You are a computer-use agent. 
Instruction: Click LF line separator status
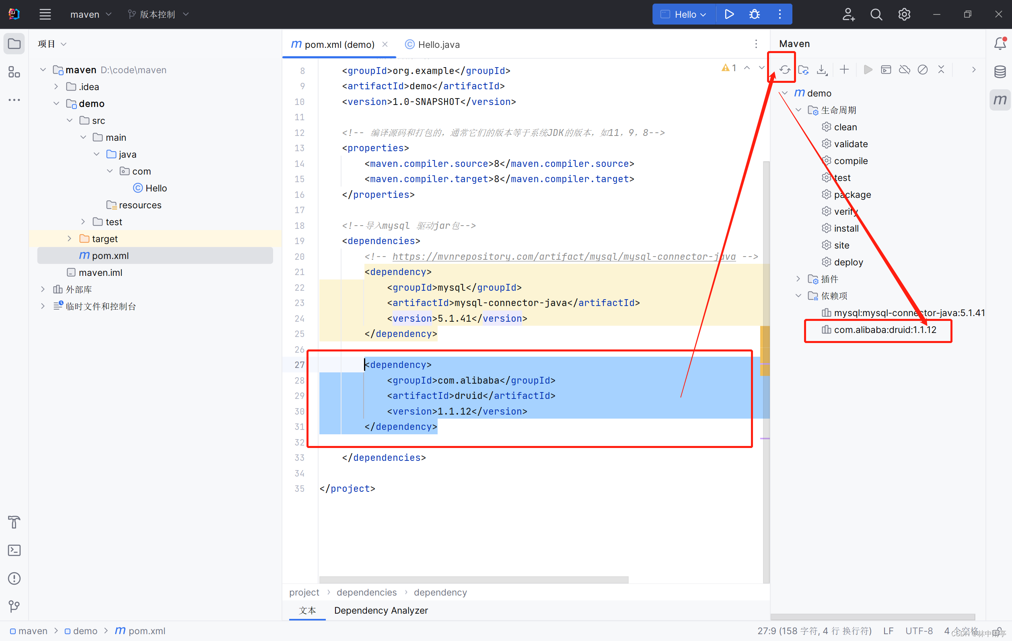click(888, 631)
